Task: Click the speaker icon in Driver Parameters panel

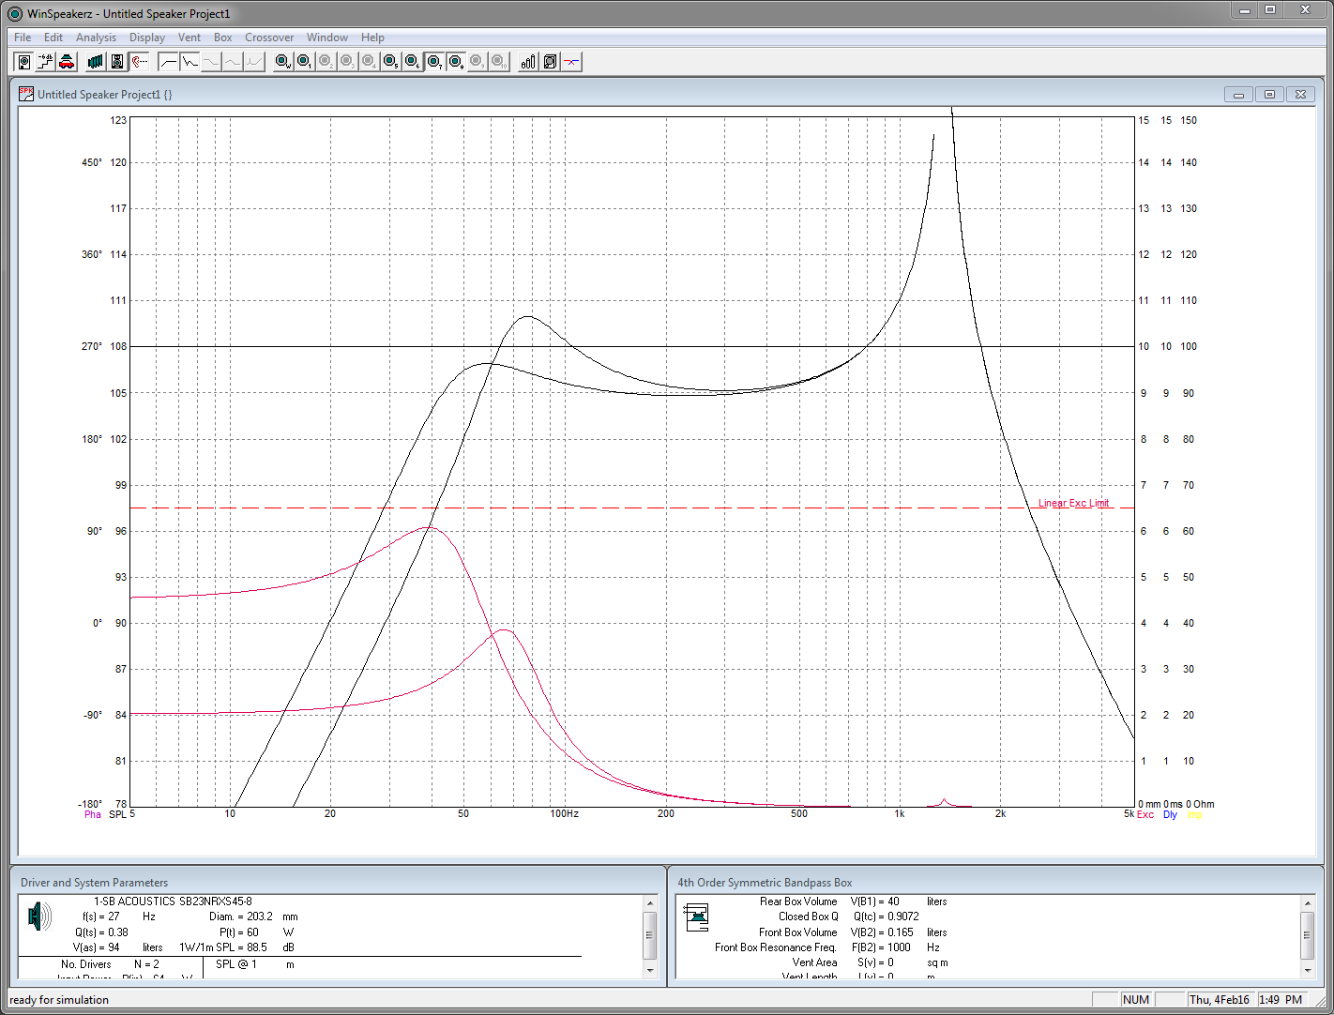Action: click(x=40, y=917)
